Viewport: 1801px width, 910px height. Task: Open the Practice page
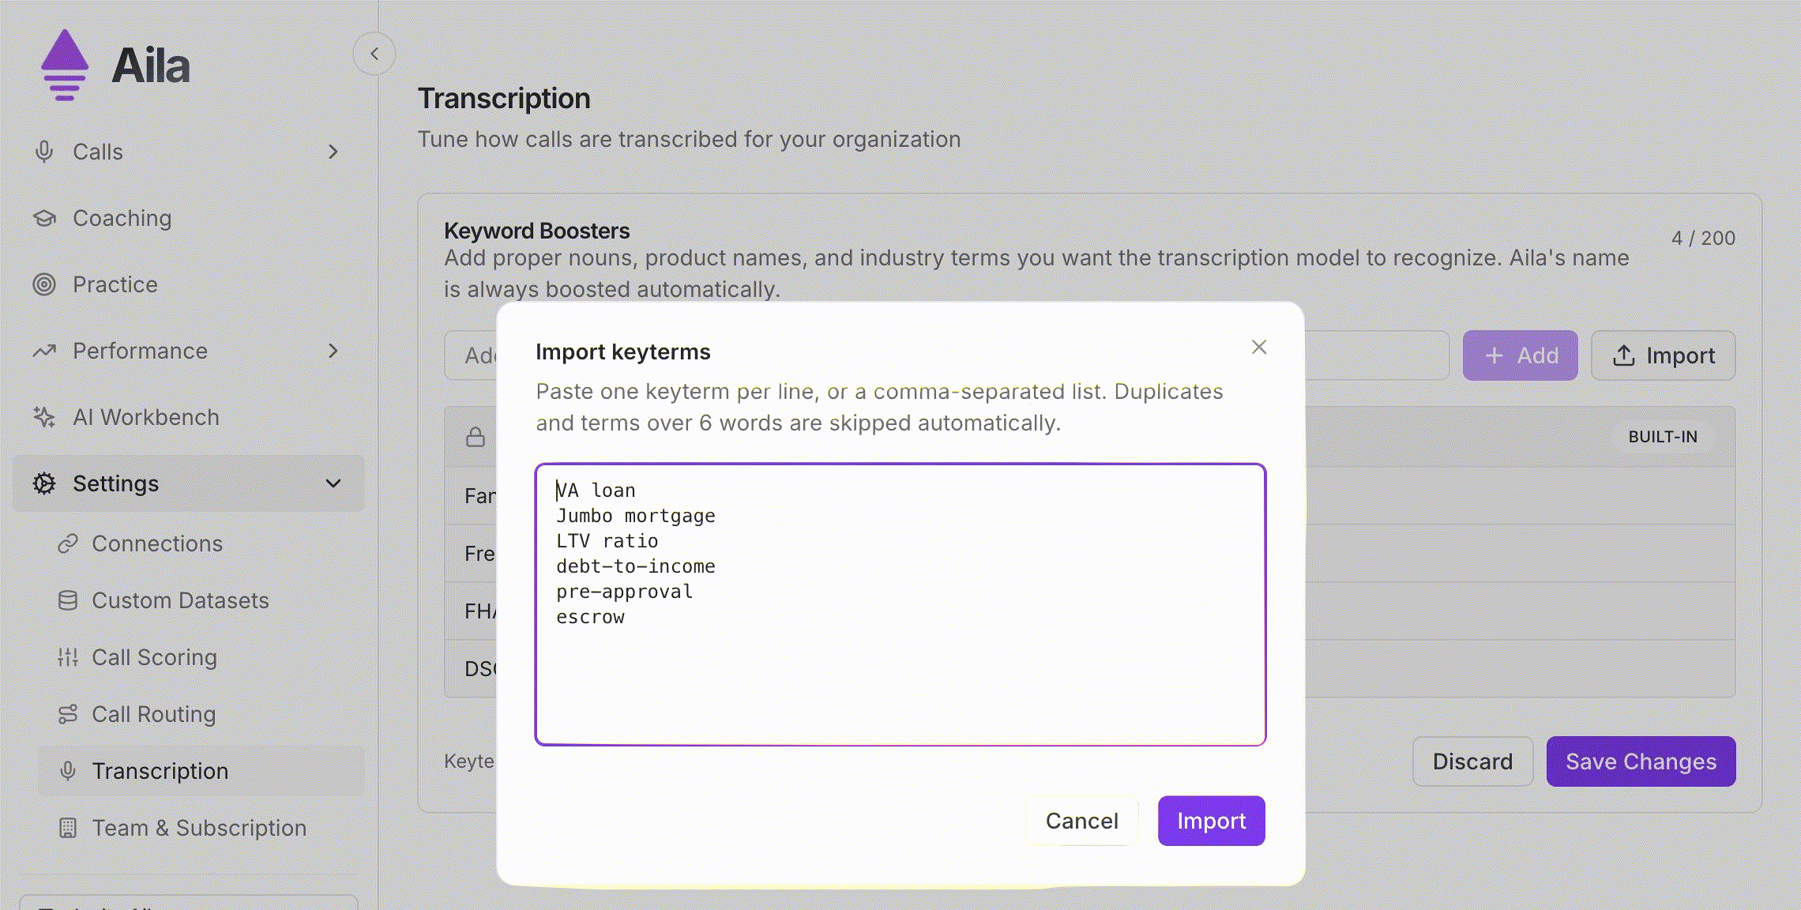pyautogui.click(x=188, y=284)
